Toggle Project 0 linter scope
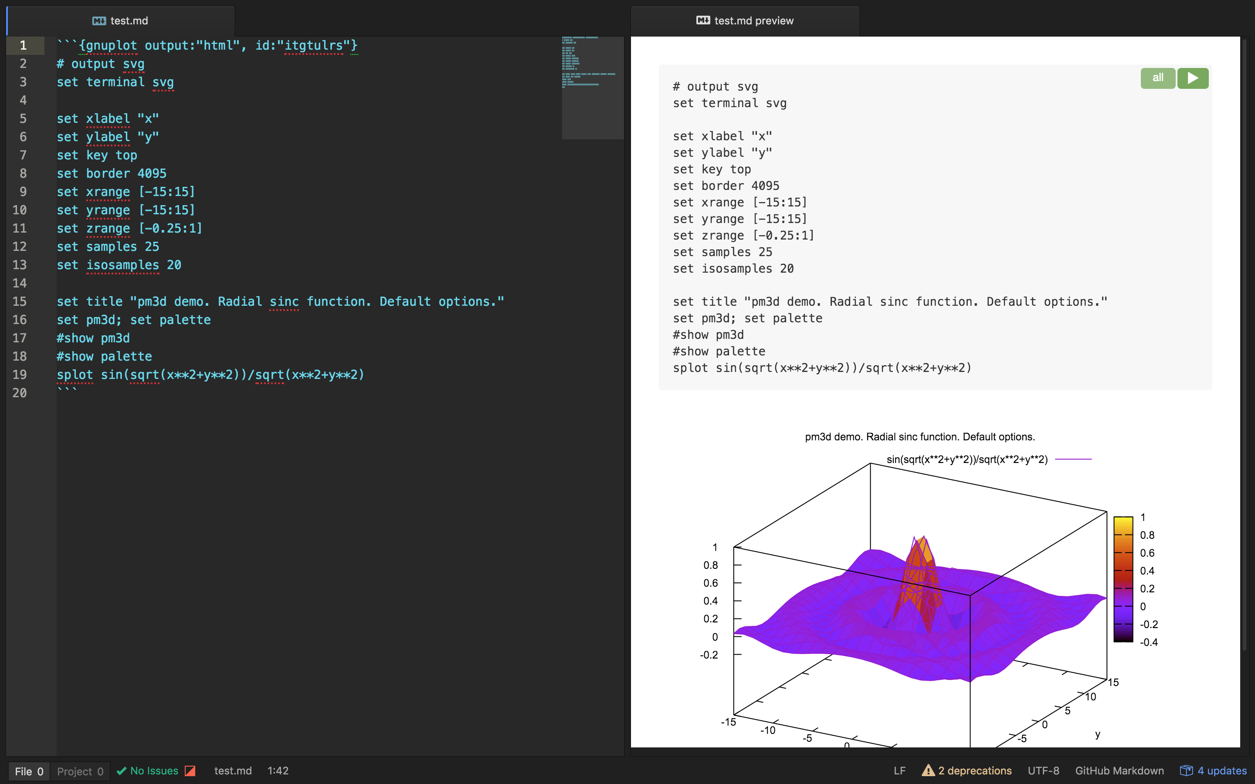Screen dimensions: 1255x784 pos(80,771)
